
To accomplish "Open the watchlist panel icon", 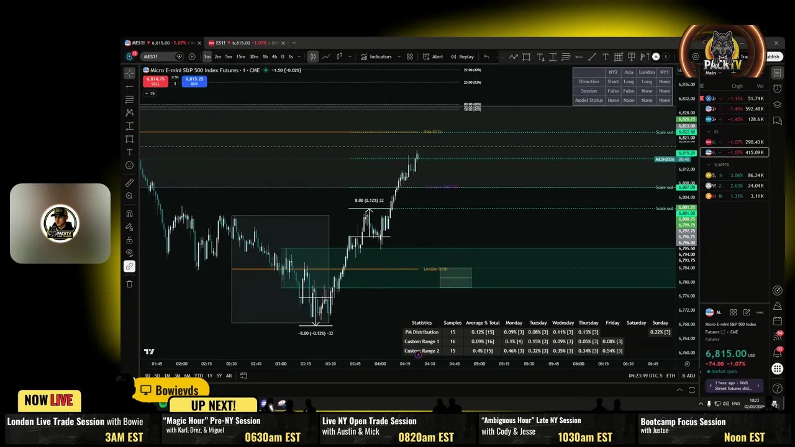I will (777, 73).
